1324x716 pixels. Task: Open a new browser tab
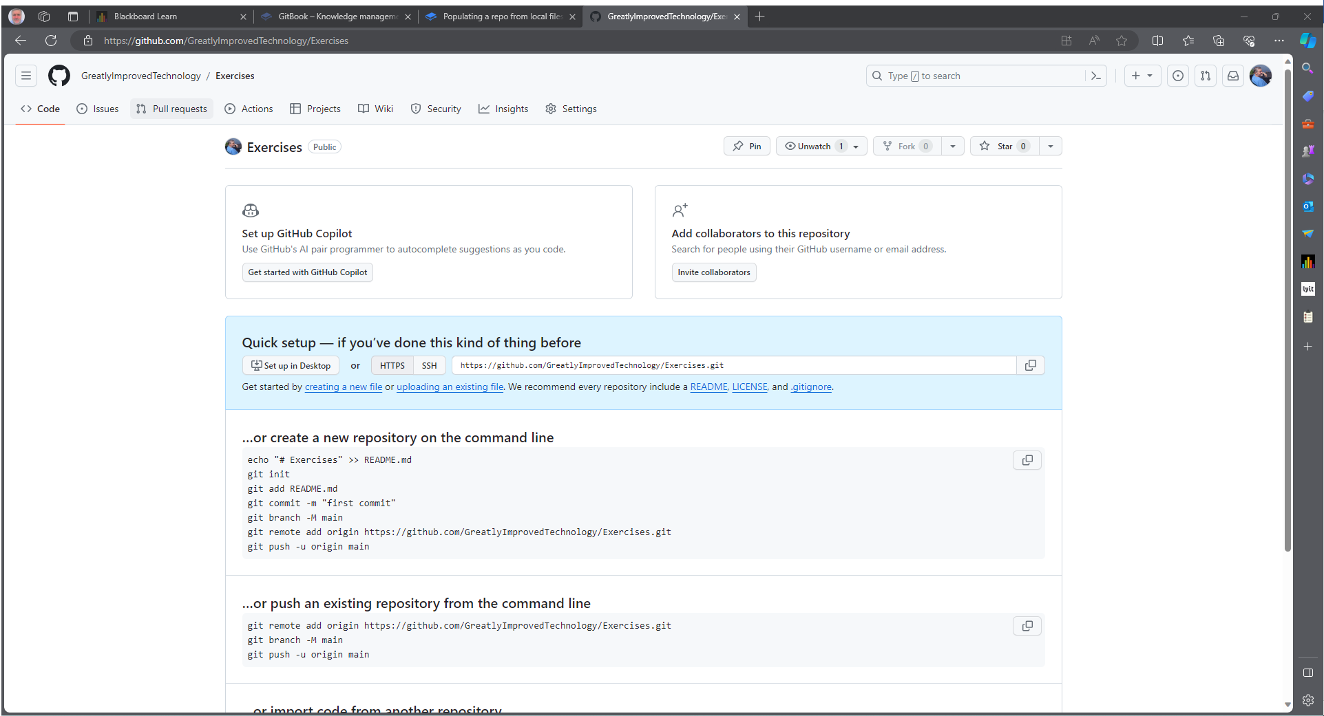(x=759, y=17)
